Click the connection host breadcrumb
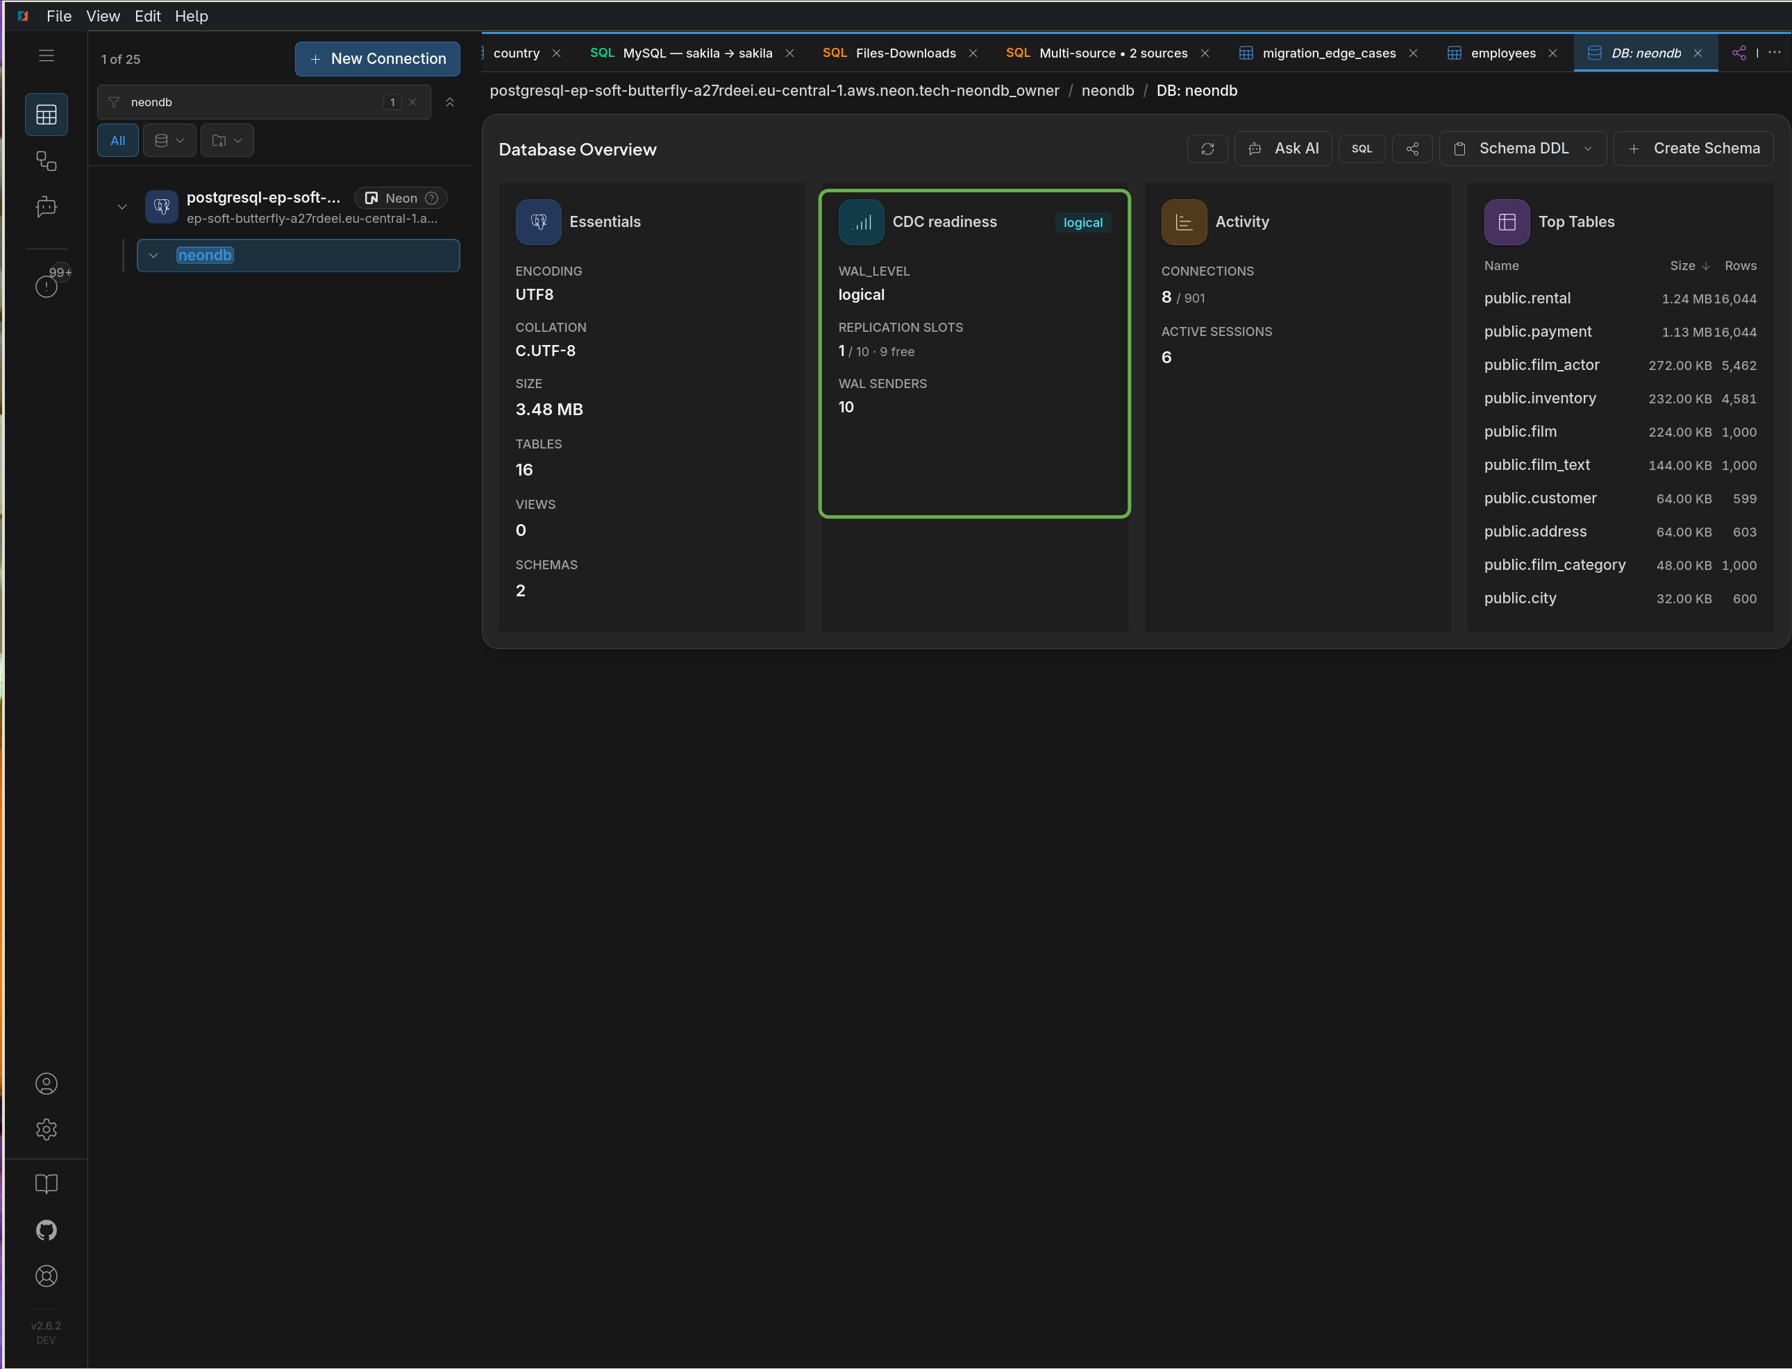The width and height of the screenshot is (1792, 1369). (x=774, y=90)
